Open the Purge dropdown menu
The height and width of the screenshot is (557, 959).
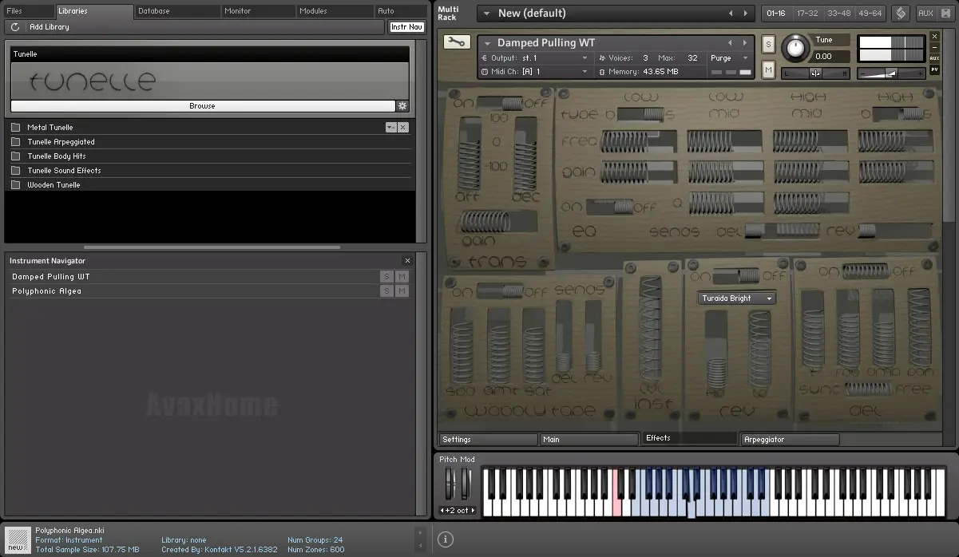[x=730, y=58]
